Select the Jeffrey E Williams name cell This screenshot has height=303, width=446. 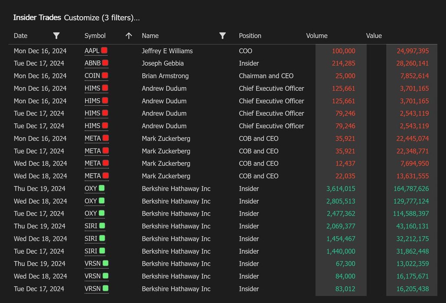tap(167, 51)
